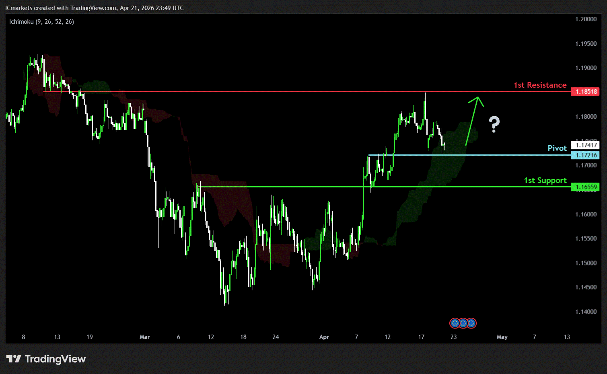This screenshot has height=374, width=607.
Task: Open the middle Euro economic event icon
Action: click(463, 323)
